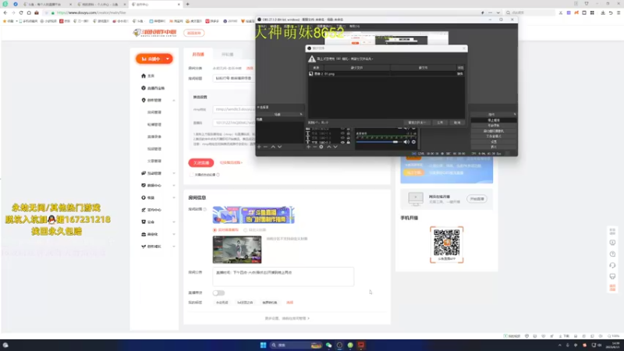
Task: Remove scene with the minus icon in OBS scenes panel
Action: click(x=265, y=147)
